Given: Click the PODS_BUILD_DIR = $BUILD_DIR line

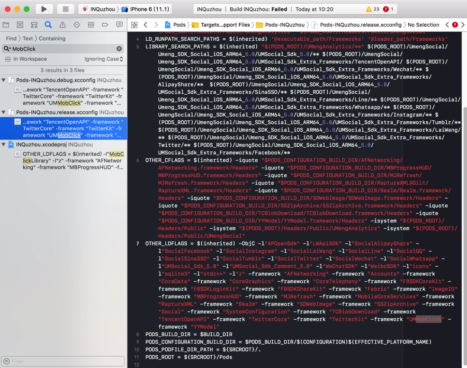Looking at the screenshot, I should (189, 334).
